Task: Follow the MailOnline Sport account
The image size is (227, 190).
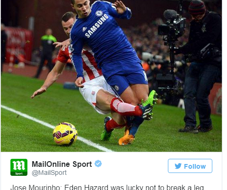Action: tap(190, 166)
